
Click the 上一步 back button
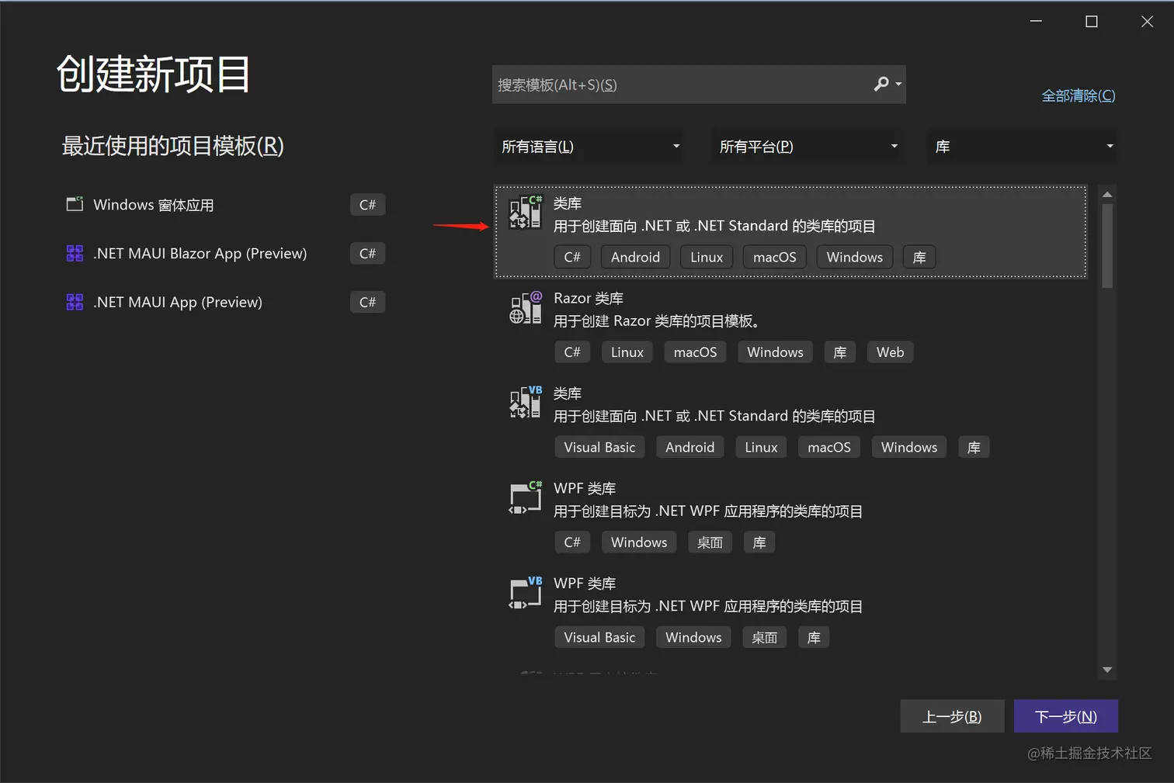point(952,716)
